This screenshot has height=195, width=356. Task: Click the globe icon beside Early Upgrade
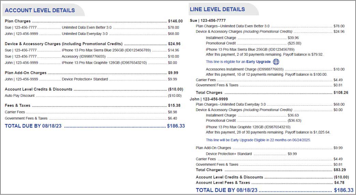click(276, 62)
